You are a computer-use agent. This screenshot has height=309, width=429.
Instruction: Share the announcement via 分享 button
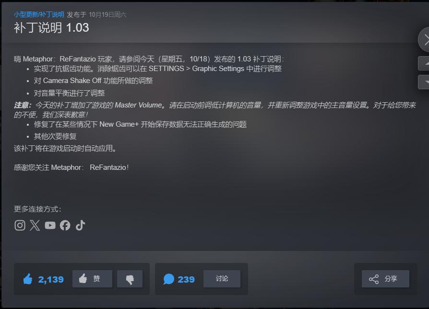(x=385, y=279)
